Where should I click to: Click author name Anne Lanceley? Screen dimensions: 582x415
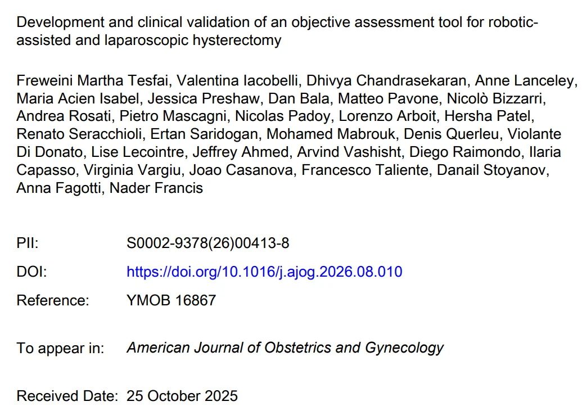(x=524, y=80)
